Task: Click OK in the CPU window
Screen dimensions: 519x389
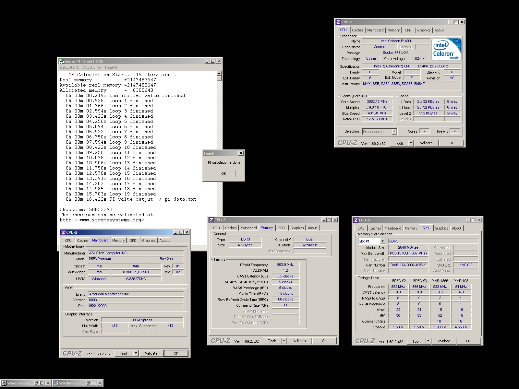Action: pyautogui.click(x=451, y=143)
